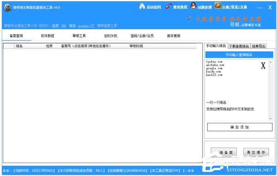Screen dimensions: 277x176
Task: Click the alibaba.com line in domain box
Action: (x=215, y=65)
